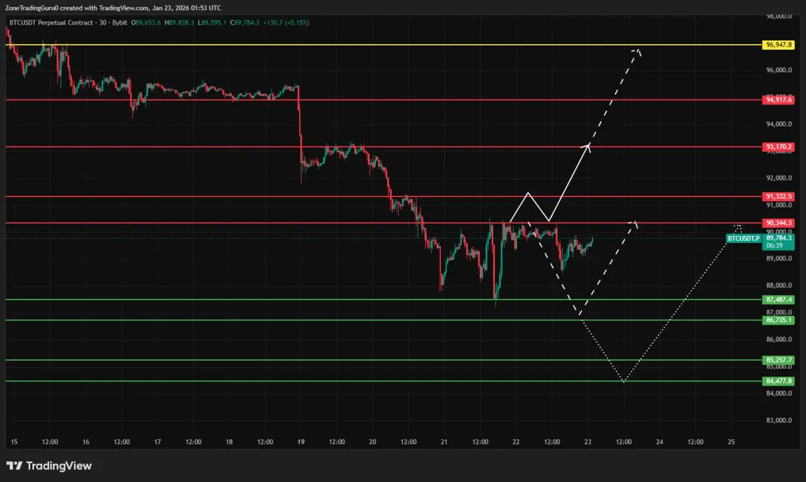Click the 88,000.0 price axis tick
806x482 pixels.
(779, 286)
